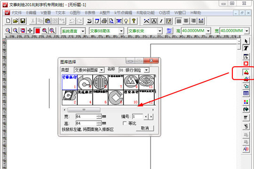This screenshot has height=169, width=254.
Task: Open the H帮助 menu
Action: pyautogui.click(x=196, y=13)
